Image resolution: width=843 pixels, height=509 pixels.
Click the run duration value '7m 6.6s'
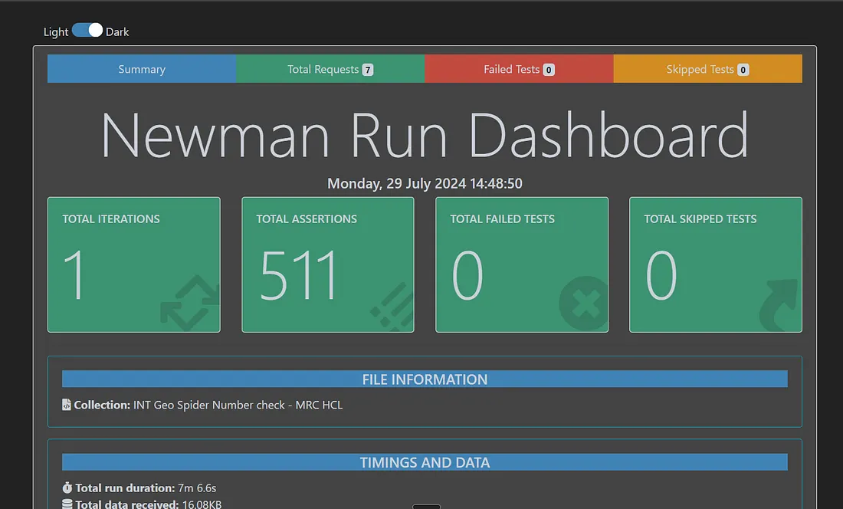197,488
